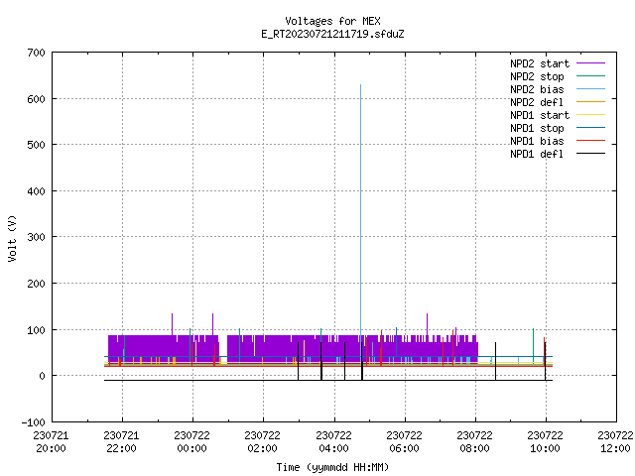Viewport: 635px width, 476px height.
Task: Click the y-axis tick value 300
Action: click(x=36, y=237)
